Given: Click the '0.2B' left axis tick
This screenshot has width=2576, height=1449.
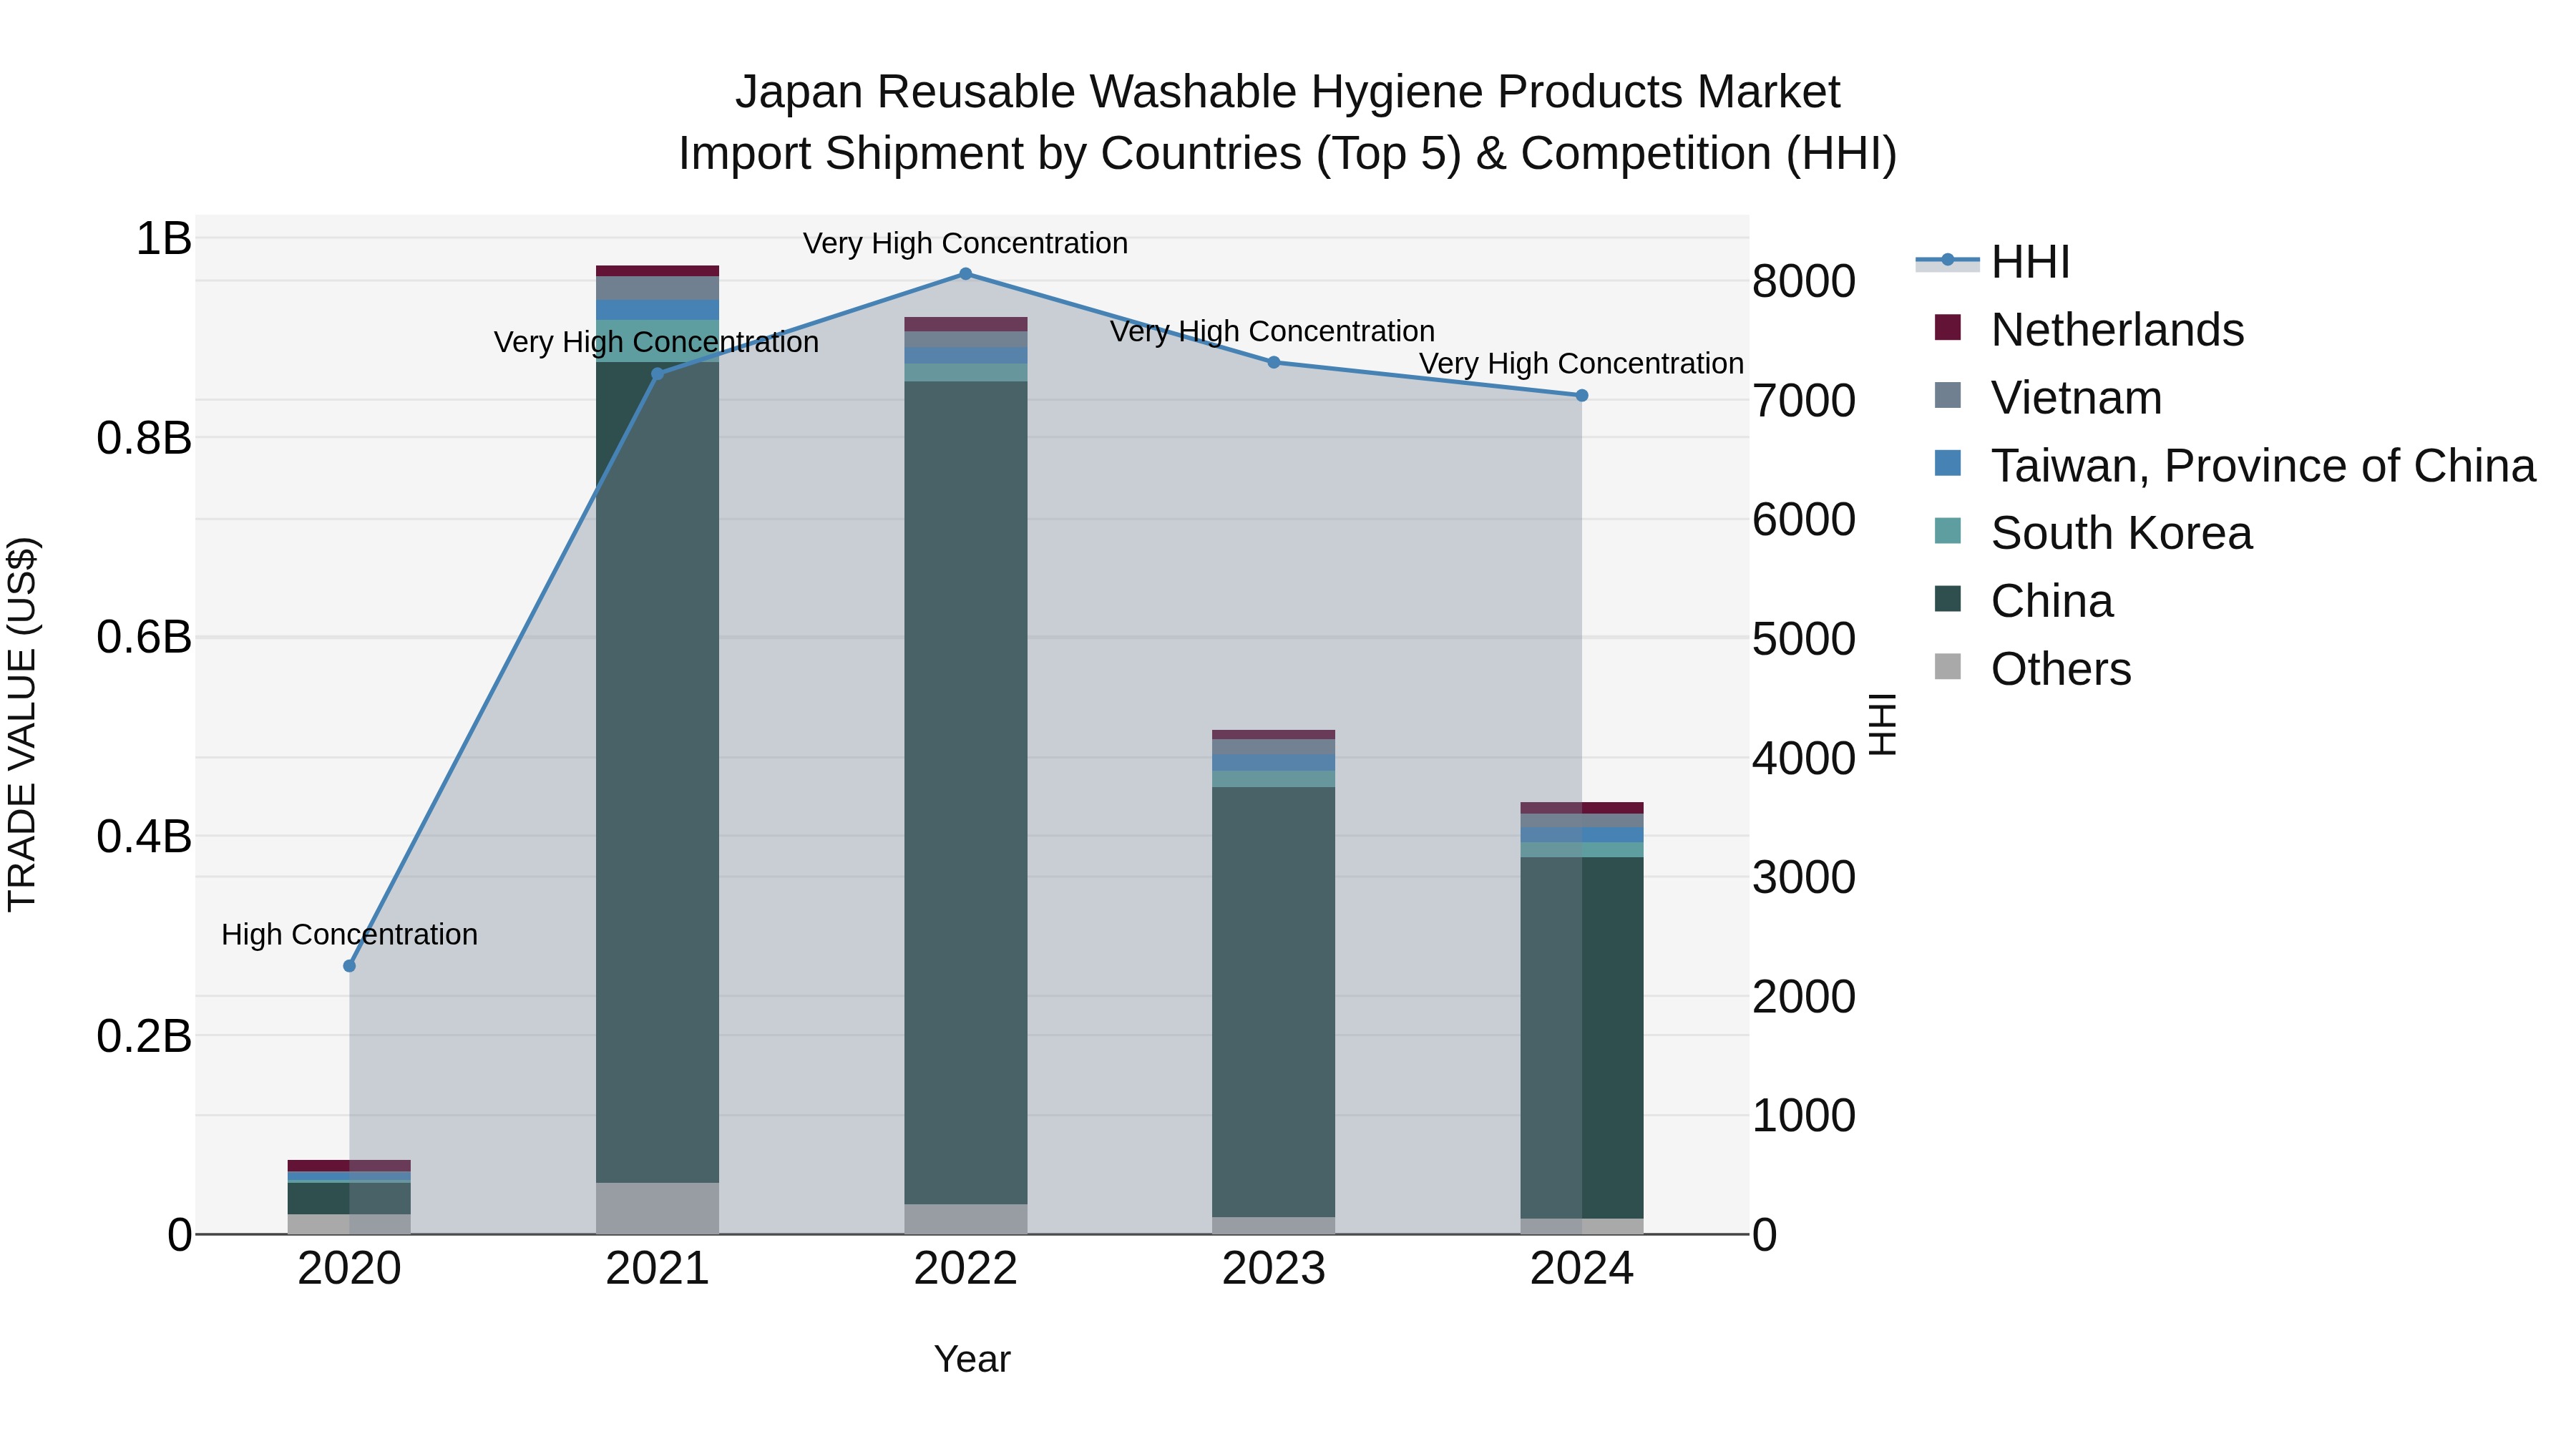Looking at the screenshot, I should click(144, 1035).
